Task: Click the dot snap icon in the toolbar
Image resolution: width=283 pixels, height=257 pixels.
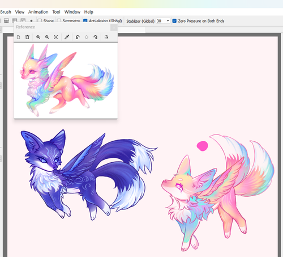Action: tap(31, 21)
